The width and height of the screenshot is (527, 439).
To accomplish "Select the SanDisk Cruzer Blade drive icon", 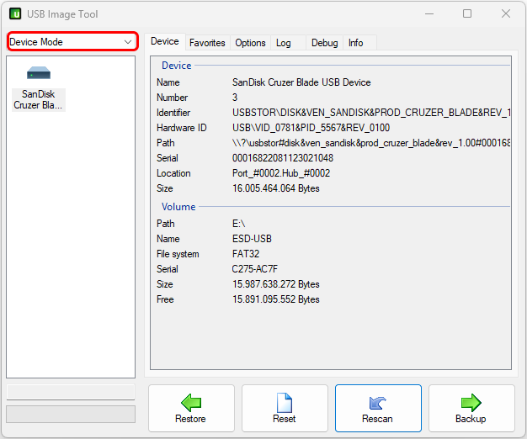I will [x=39, y=88].
